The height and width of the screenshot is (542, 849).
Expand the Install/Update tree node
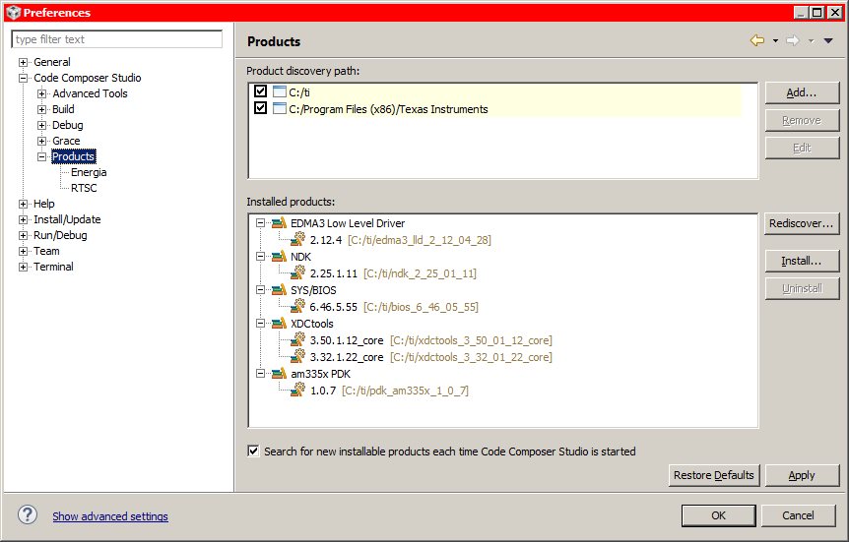coord(23,219)
